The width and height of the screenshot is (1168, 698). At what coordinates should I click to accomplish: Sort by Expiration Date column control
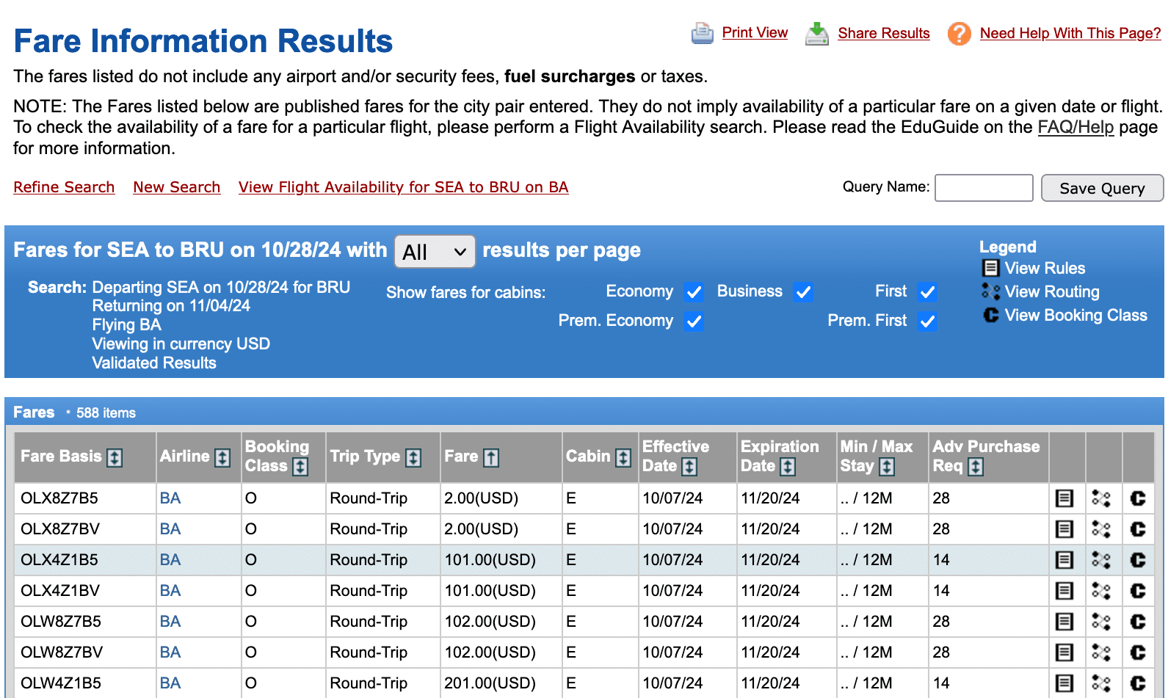[788, 467]
